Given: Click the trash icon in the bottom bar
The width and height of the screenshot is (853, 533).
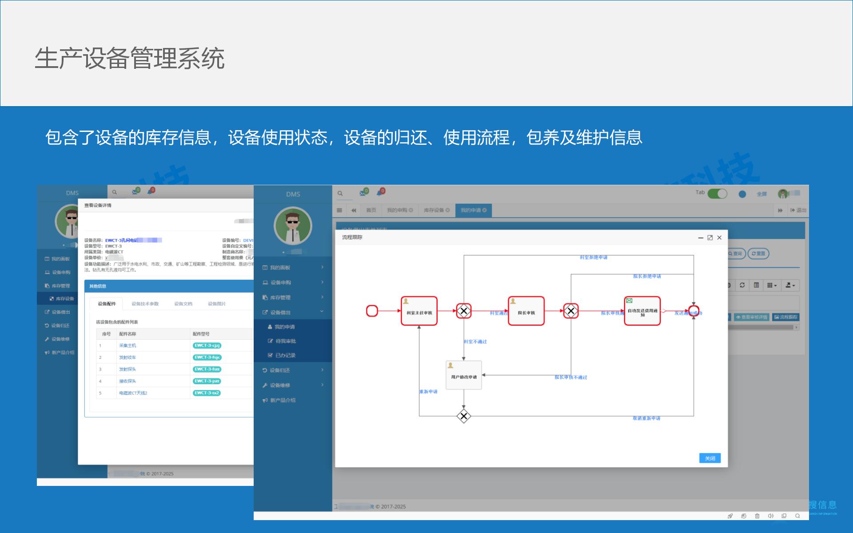Looking at the screenshot, I should [757, 516].
